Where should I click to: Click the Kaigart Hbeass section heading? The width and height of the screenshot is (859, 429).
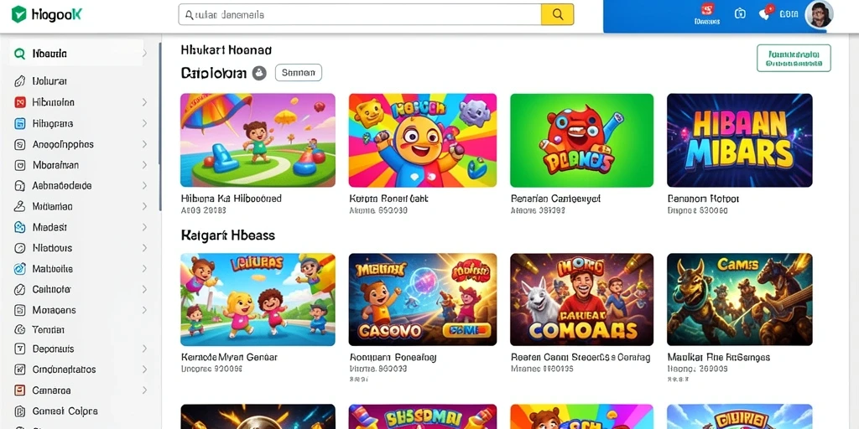[x=228, y=235]
